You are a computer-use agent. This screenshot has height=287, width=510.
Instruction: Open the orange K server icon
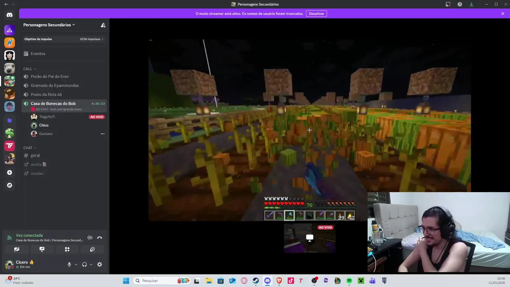10,43
